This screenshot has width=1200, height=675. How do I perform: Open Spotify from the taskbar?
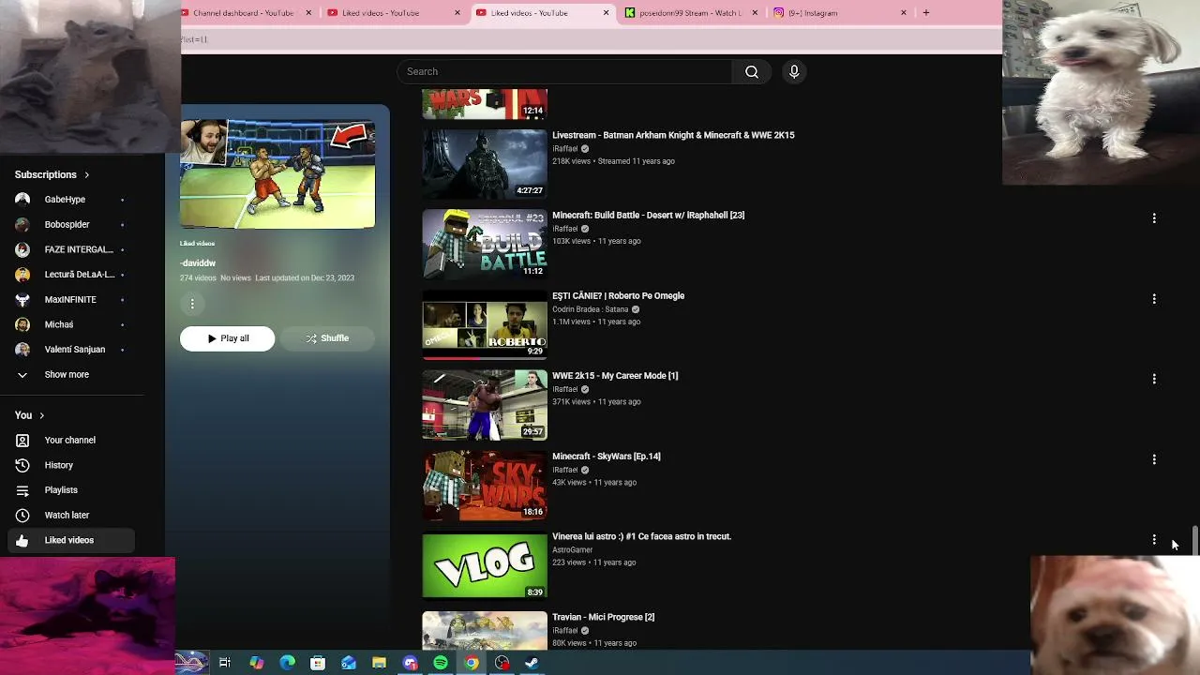click(x=441, y=663)
